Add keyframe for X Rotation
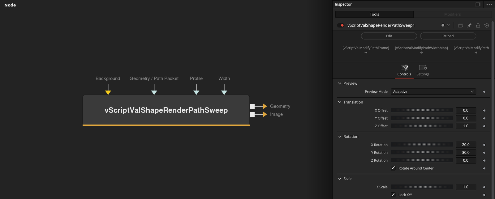The height and width of the screenshot is (199, 495). coord(484,145)
